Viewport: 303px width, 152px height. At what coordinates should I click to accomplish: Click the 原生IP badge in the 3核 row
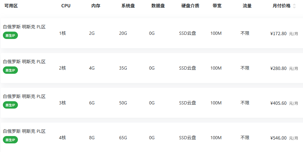tap(10, 105)
